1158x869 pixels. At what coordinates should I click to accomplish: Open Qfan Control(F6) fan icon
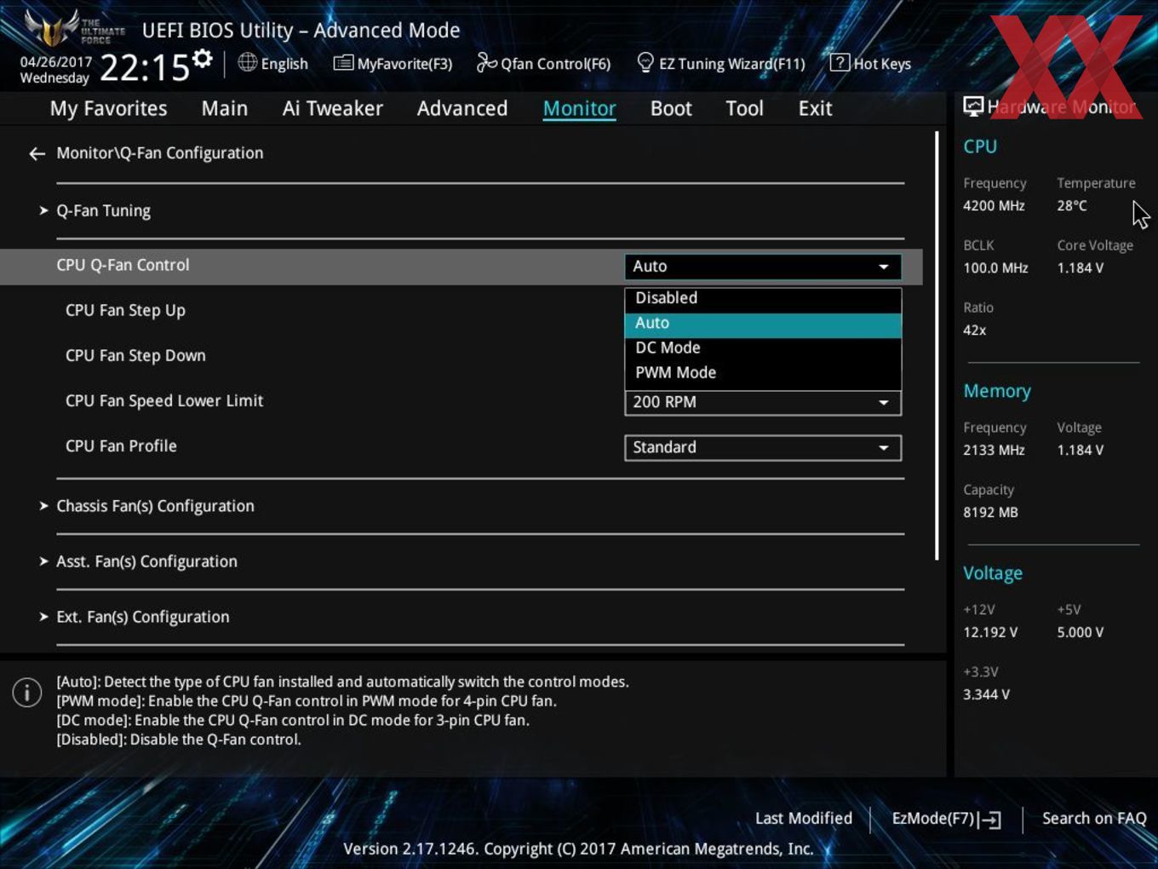pos(486,62)
